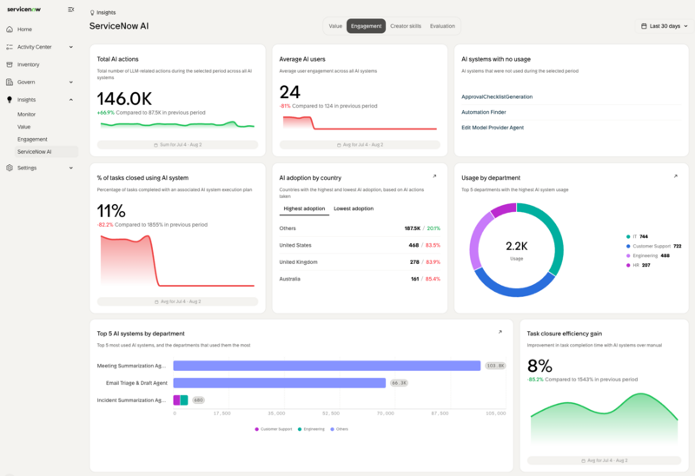Click the ServiceNow logo
Screen dimensions: 695x476
24,10
